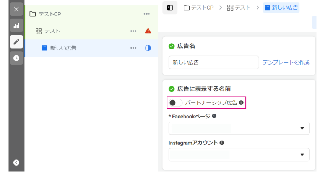325x172 pixels.
Task: Open the info icon beside パートナーシップ広告
Action: (241, 102)
